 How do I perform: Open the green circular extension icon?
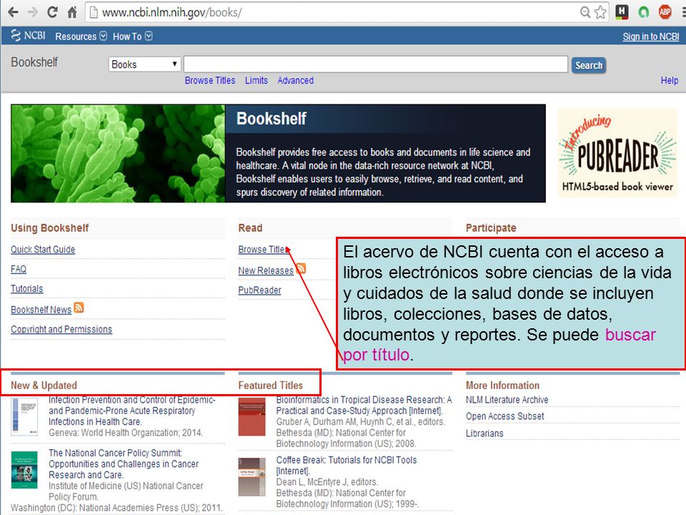coord(644,12)
